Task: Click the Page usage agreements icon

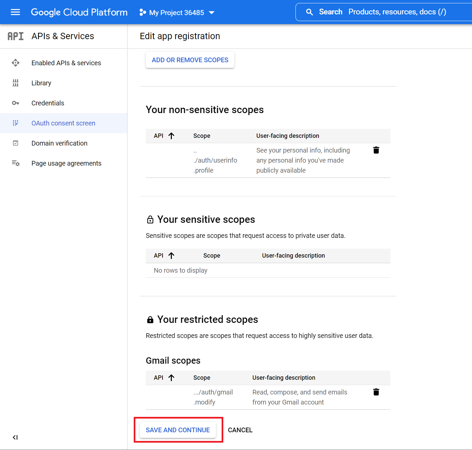Action: coord(15,163)
